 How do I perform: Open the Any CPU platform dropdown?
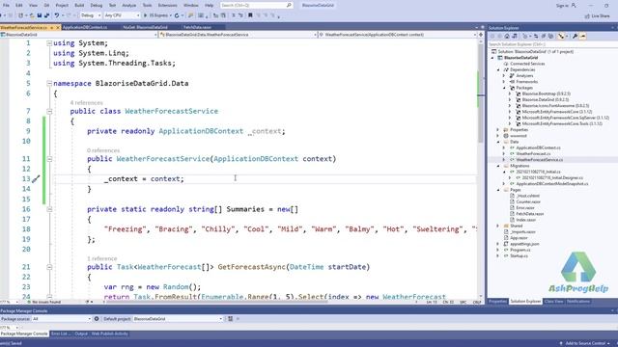[122, 15]
